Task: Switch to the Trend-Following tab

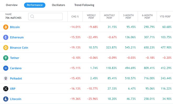Action: (x=84, y=5)
